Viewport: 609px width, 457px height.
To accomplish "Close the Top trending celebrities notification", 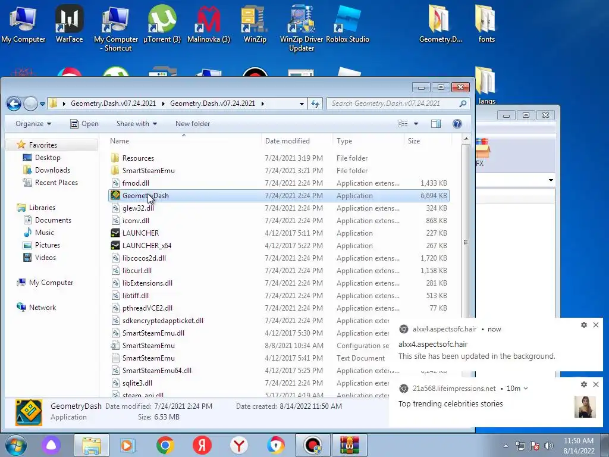I will pos(596,384).
